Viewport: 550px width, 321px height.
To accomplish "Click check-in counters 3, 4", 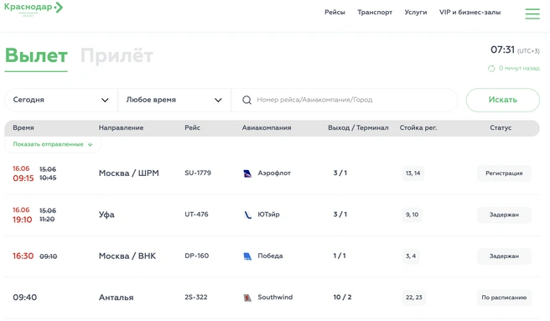I will point(411,256).
